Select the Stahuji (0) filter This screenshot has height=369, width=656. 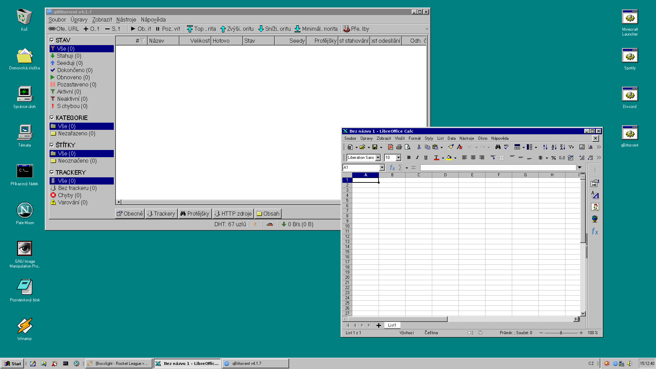pyautogui.click(x=69, y=56)
